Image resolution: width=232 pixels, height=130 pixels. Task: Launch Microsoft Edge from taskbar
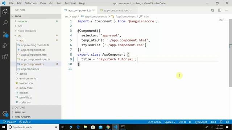click(x=78, y=127)
